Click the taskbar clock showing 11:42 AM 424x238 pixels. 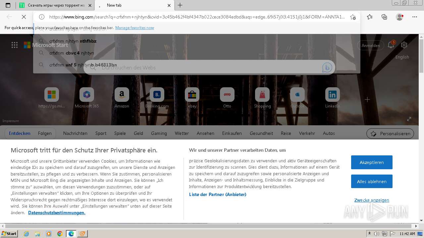tap(407, 234)
